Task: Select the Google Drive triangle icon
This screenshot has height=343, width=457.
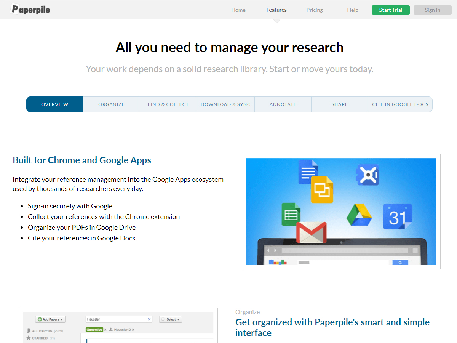Action: coord(359,216)
